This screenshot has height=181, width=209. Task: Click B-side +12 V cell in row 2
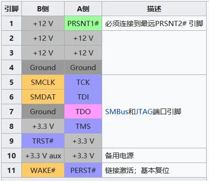coord(43,38)
